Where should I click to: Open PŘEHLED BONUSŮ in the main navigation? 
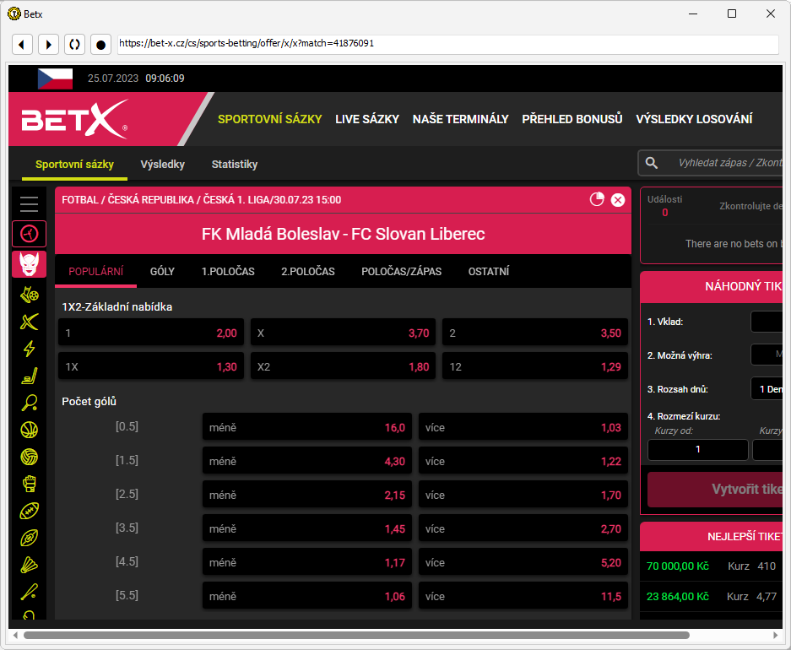click(572, 119)
